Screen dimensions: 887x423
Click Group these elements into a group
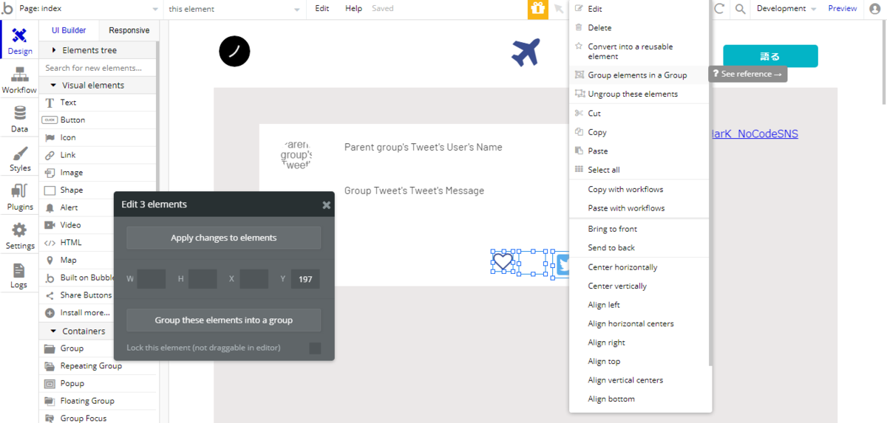(224, 320)
